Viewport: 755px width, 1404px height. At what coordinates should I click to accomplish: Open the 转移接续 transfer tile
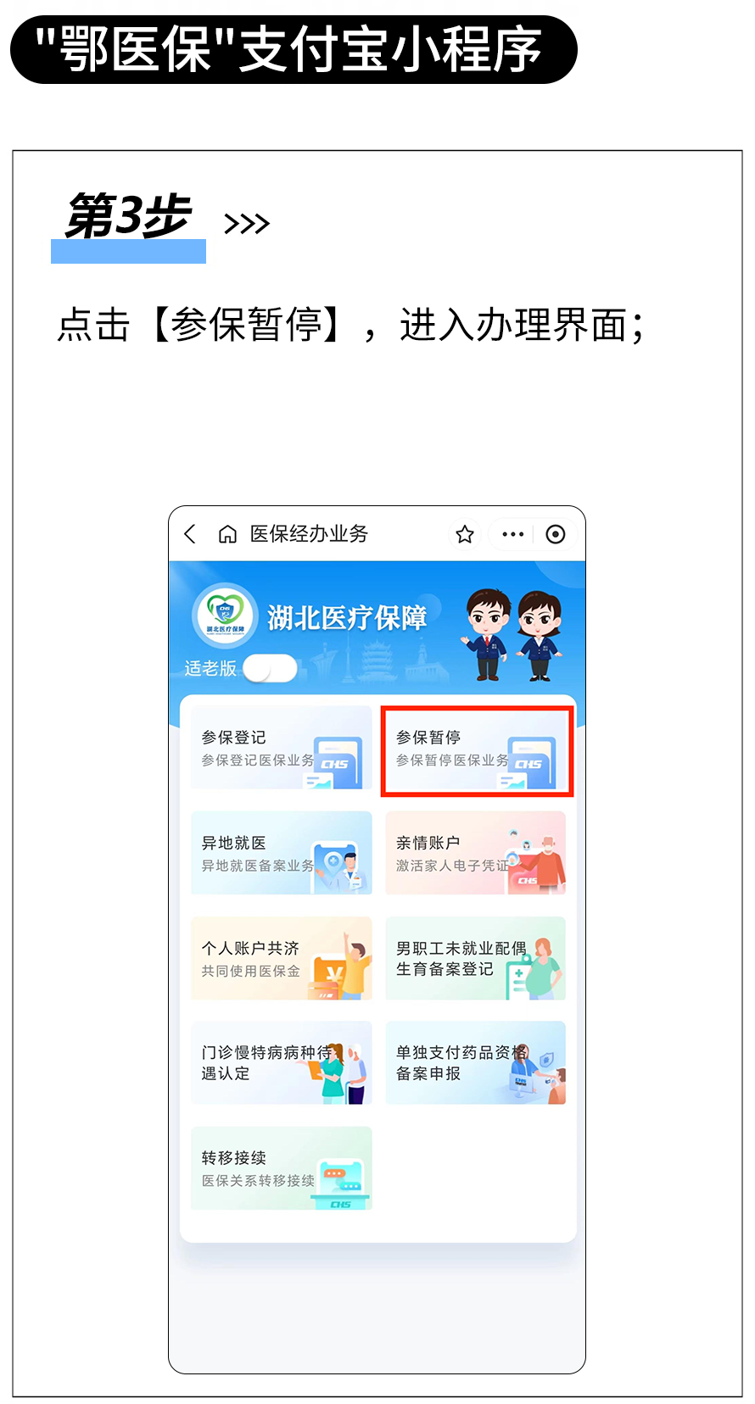[x=282, y=1168]
